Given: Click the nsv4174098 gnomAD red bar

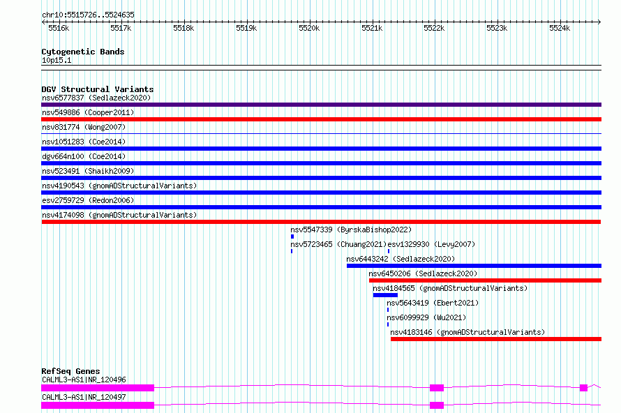Looking at the screenshot, I should pos(321,222).
